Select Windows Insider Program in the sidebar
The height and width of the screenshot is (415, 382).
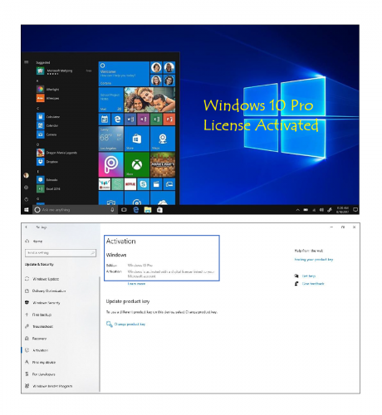[x=49, y=386]
